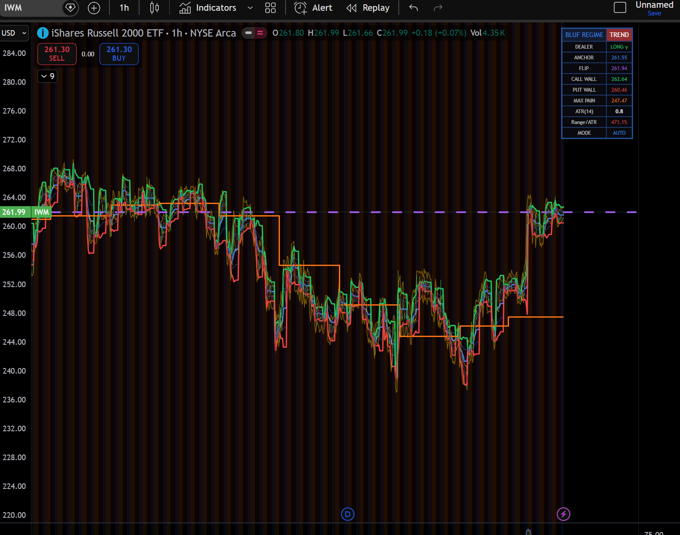Click the grey dash market status pill
Image resolution: width=680 pixels, height=535 pixels.
pyautogui.click(x=248, y=33)
